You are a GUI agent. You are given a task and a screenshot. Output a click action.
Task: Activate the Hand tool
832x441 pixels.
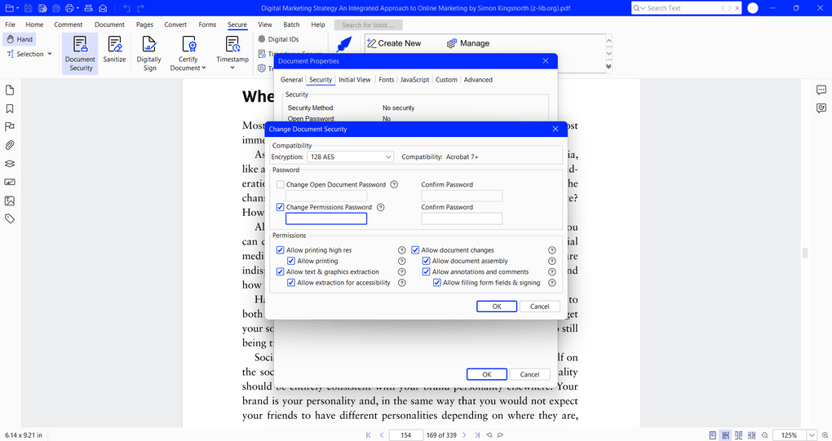tap(20, 39)
